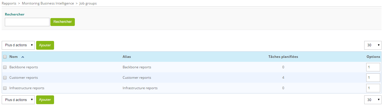This screenshot has width=383, height=105.
Task: Click scheduled tasks count 0 for Infrastructure reports
Action: 283,88
